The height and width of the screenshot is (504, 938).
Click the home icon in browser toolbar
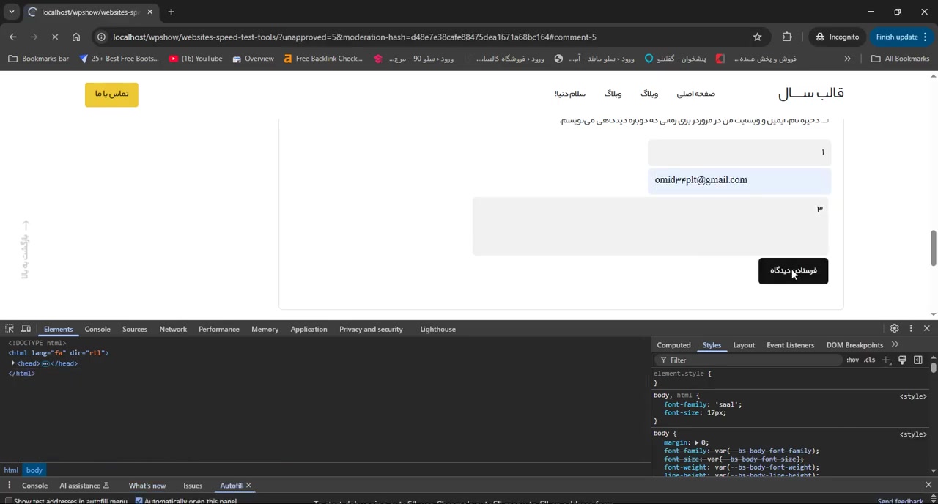click(76, 37)
